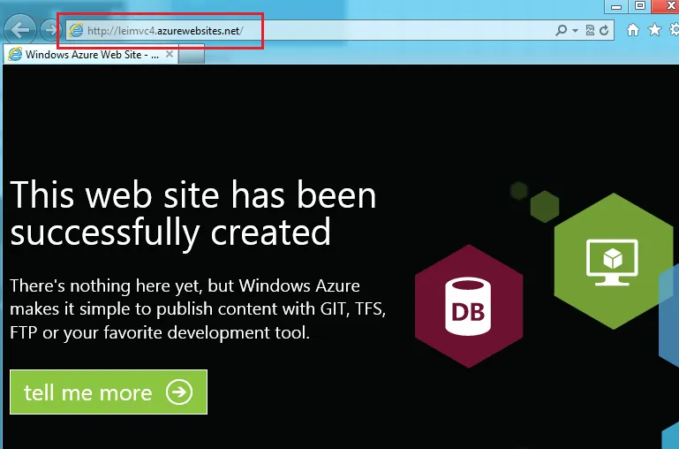Screen dimensions: 679x449
Task: Click the circled arrow on 'tell me more'
Action: pos(179,392)
